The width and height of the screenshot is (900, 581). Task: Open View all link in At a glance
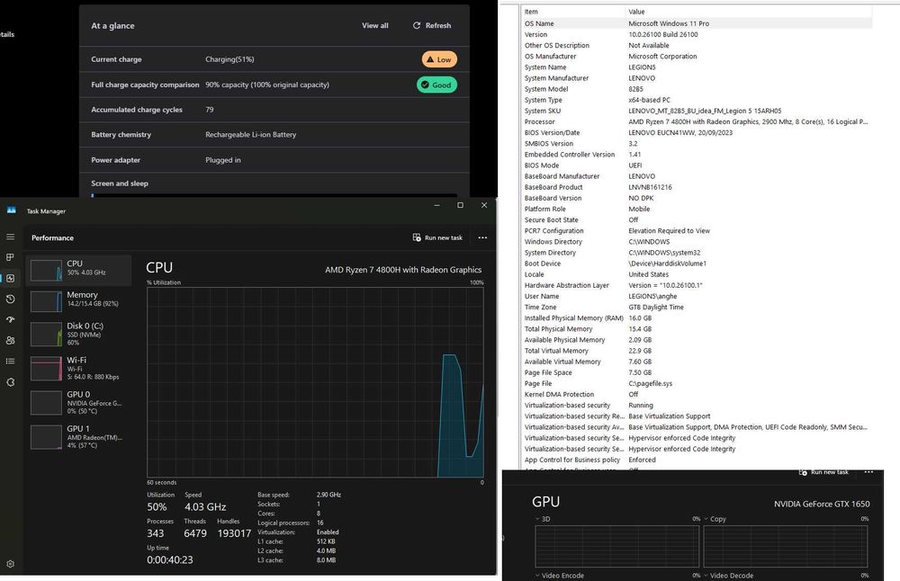(x=374, y=25)
